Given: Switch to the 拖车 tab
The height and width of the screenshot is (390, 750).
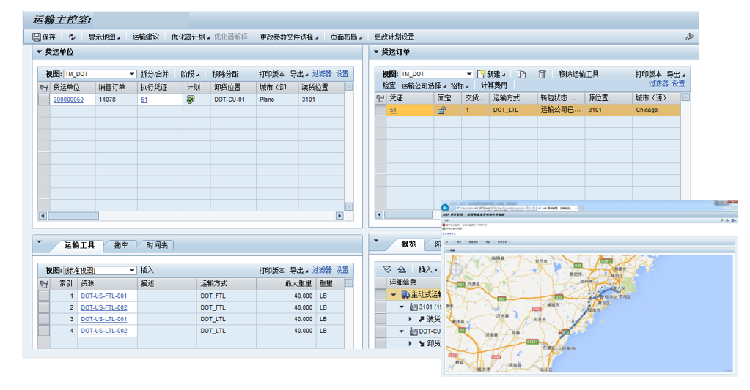Looking at the screenshot, I should coord(121,246).
